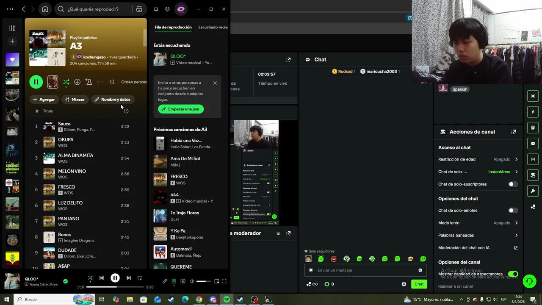Open the lightning bolt icon in right sidebar

coord(533,112)
